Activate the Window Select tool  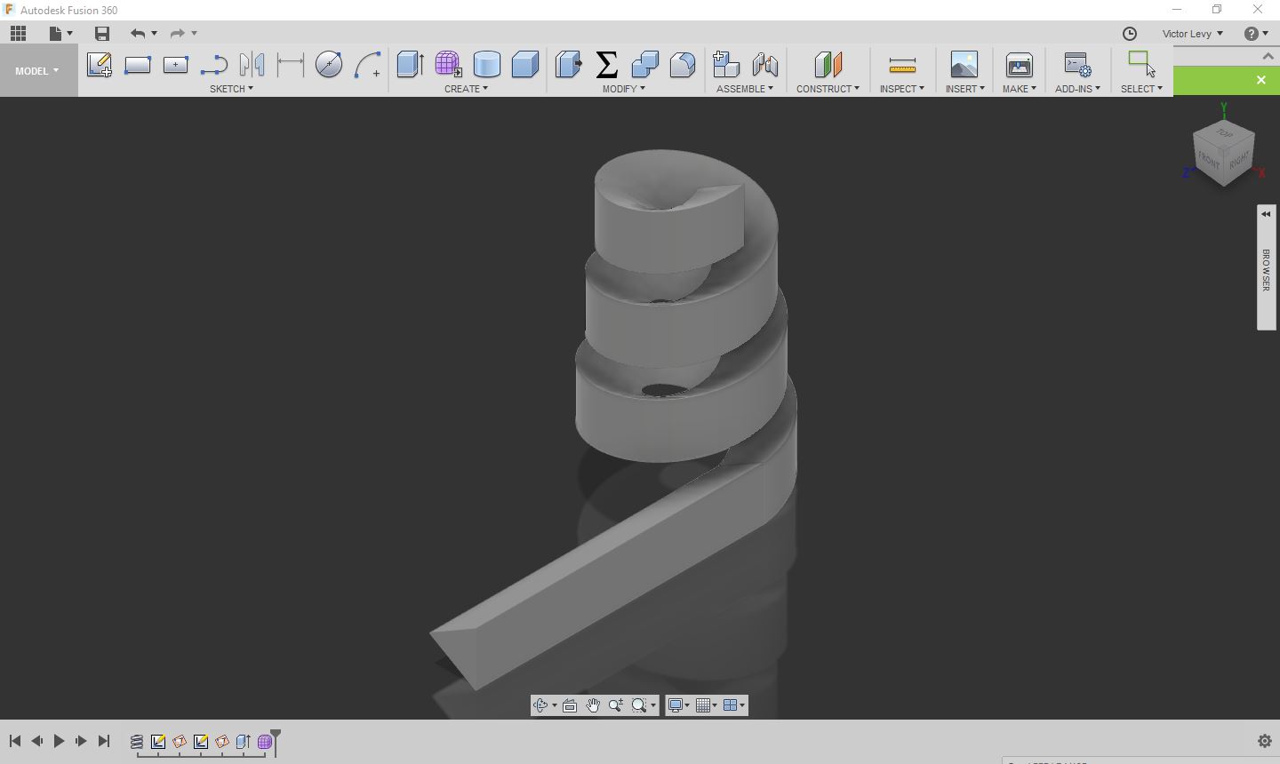(1141, 63)
